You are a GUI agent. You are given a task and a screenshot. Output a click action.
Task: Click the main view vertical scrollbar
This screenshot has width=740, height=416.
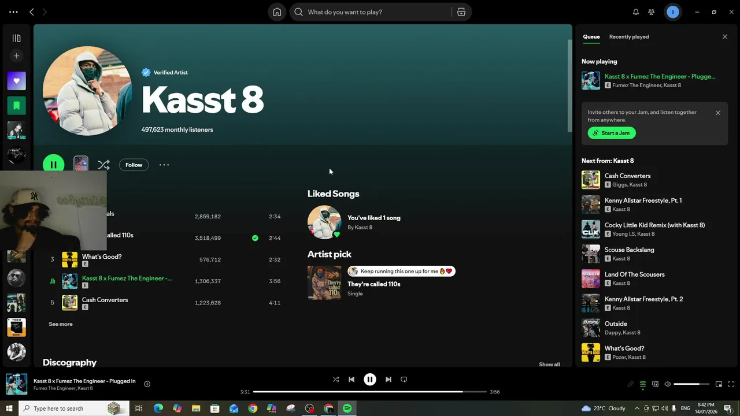[569, 86]
